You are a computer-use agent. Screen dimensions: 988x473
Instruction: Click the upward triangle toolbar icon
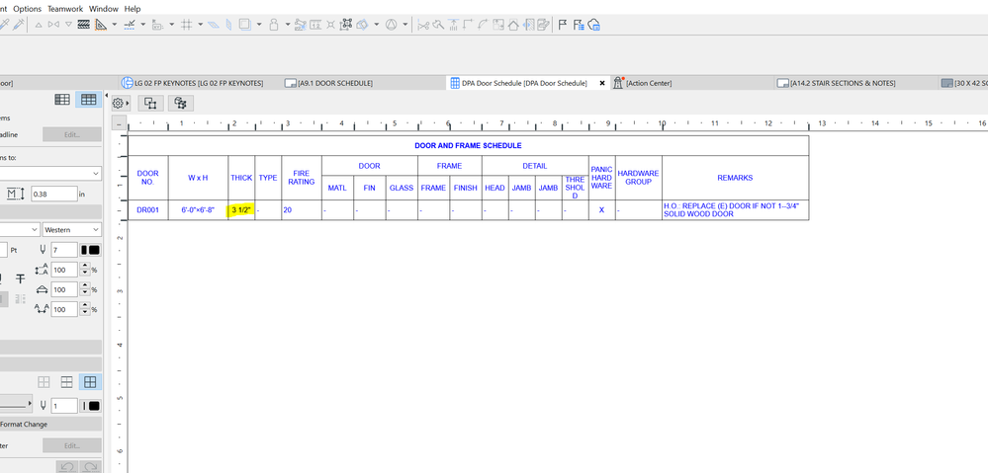click(x=39, y=25)
